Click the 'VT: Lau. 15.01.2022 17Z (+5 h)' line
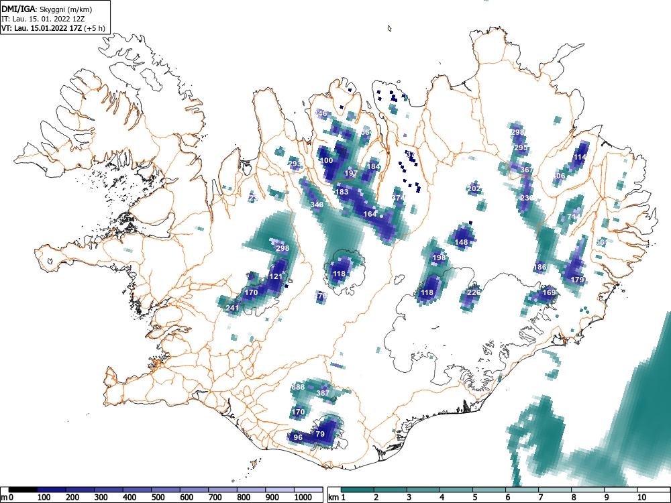The width and height of the screenshot is (671, 503). (53, 28)
